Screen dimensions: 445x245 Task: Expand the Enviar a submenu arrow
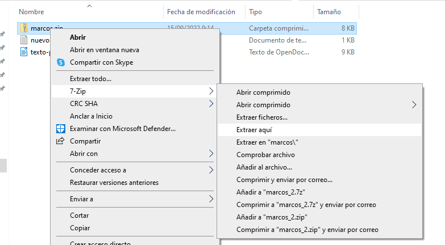[211, 199]
